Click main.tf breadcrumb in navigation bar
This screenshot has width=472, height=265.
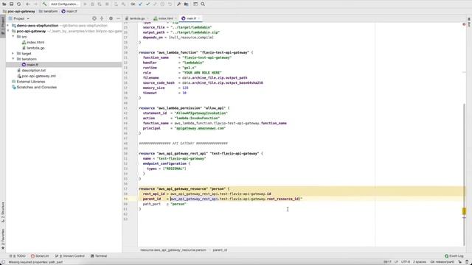69,11
